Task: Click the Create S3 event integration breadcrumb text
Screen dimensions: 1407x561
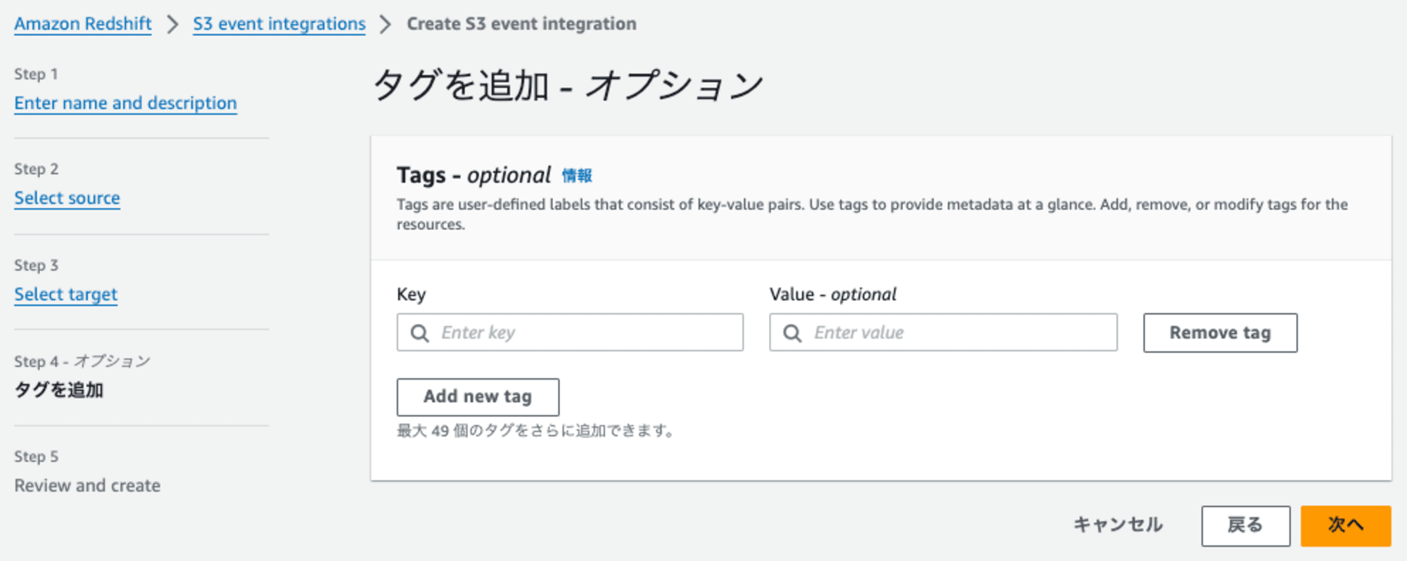Action: click(521, 24)
